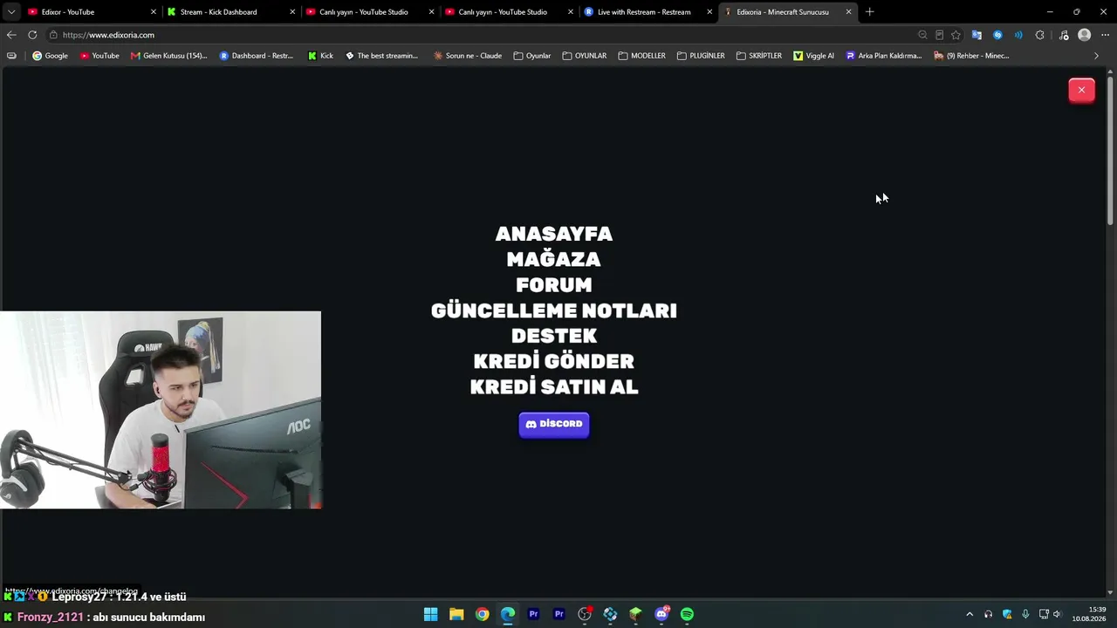Image resolution: width=1117 pixels, height=628 pixels.
Task: Choose KREDİ SATIN AL
Action: coord(554,386)
